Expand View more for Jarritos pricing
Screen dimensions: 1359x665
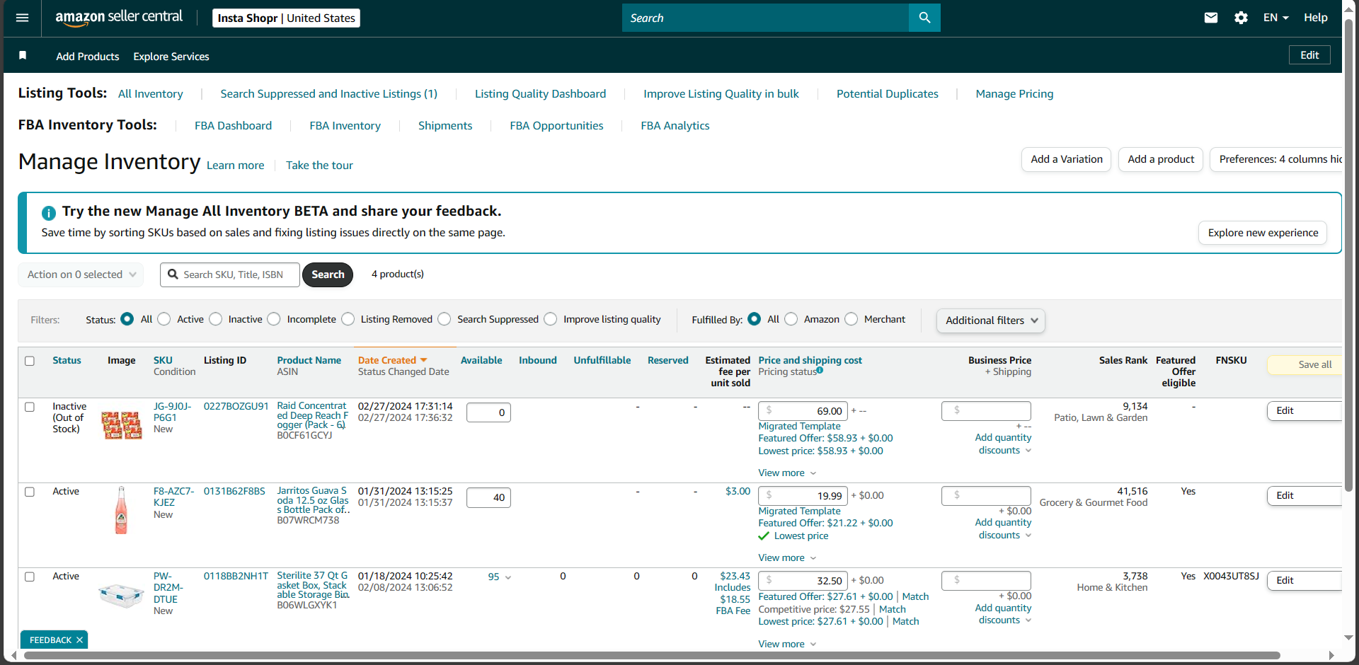(787, 557)
